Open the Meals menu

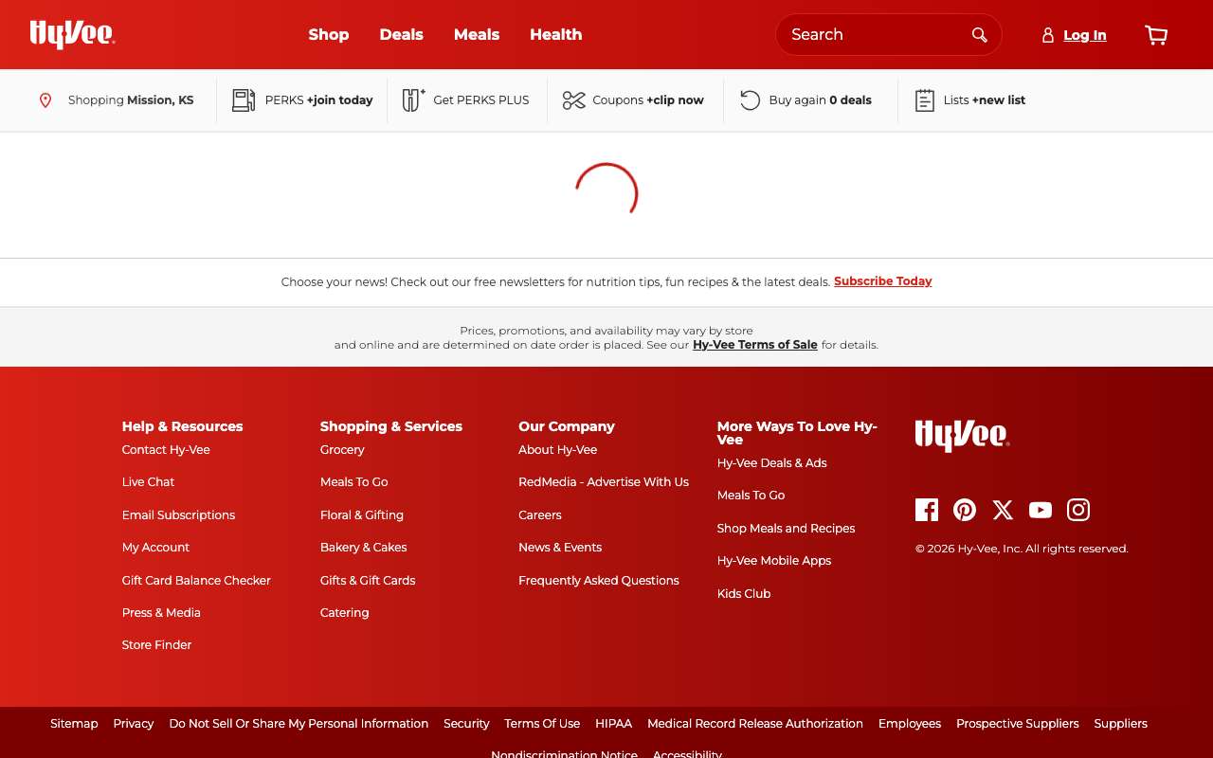click(477, 35)
